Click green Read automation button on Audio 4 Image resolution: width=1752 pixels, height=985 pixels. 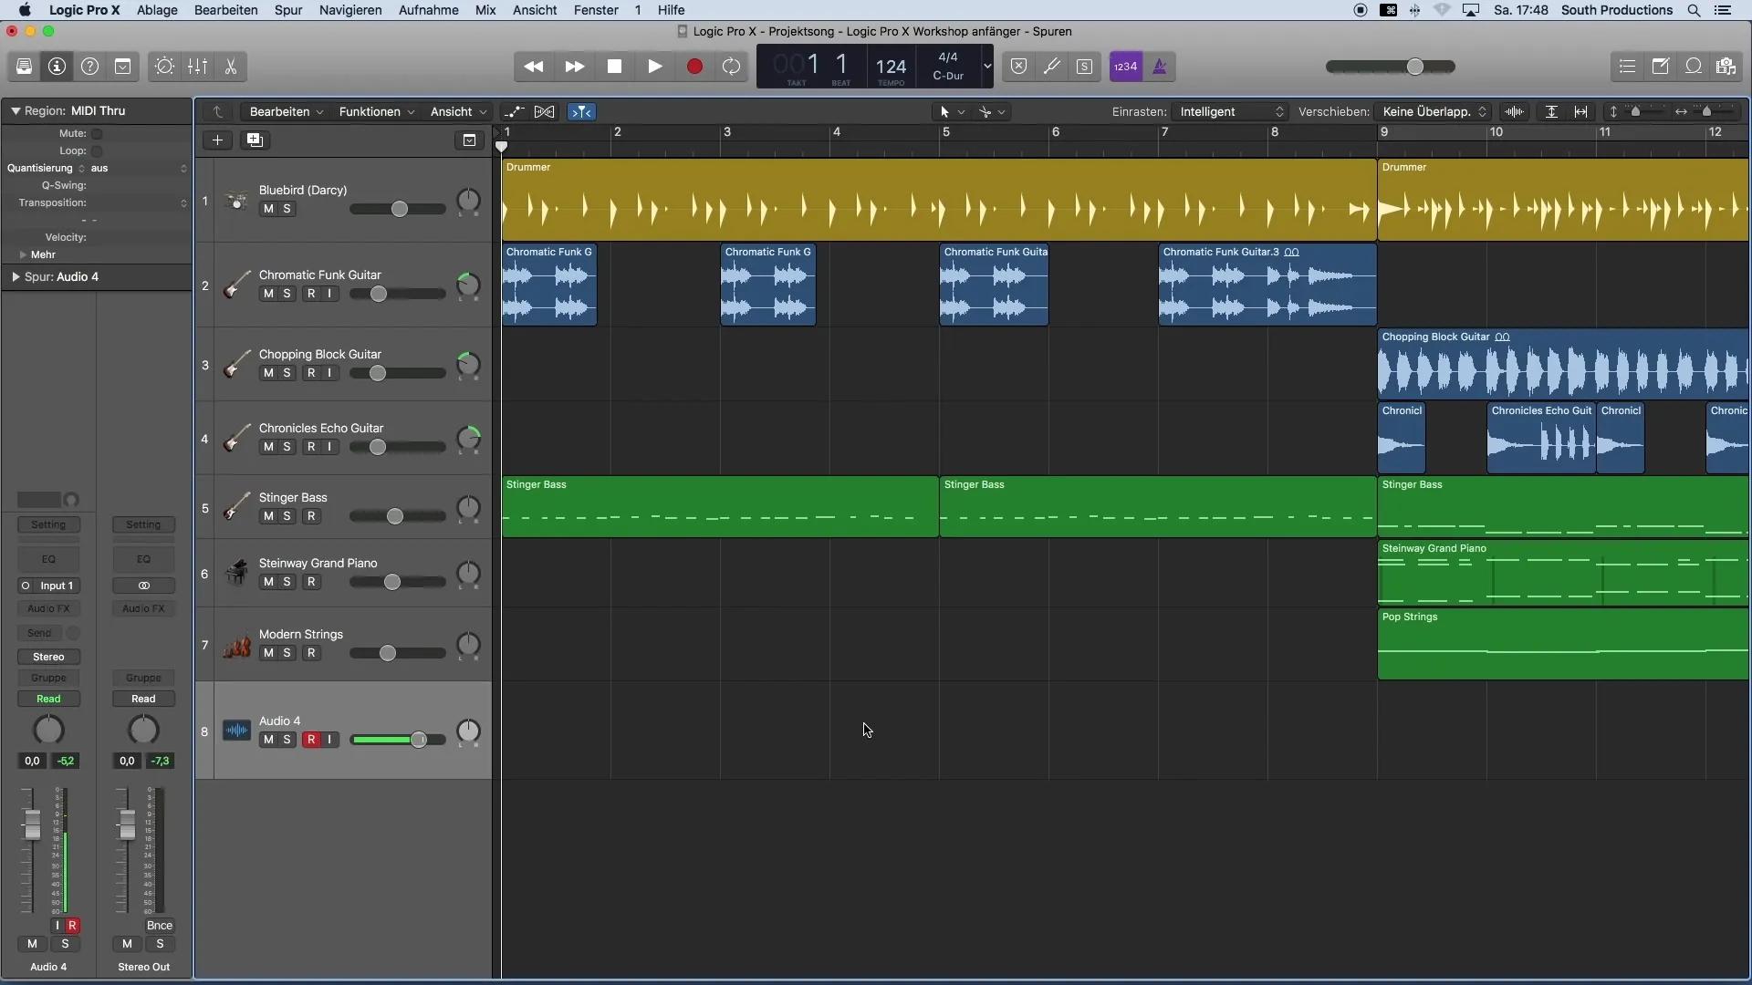48,700
